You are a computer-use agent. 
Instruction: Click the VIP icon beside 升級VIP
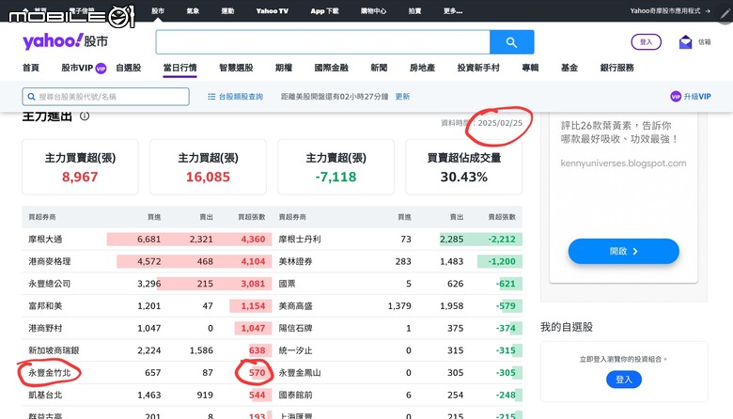pos(676,97)
